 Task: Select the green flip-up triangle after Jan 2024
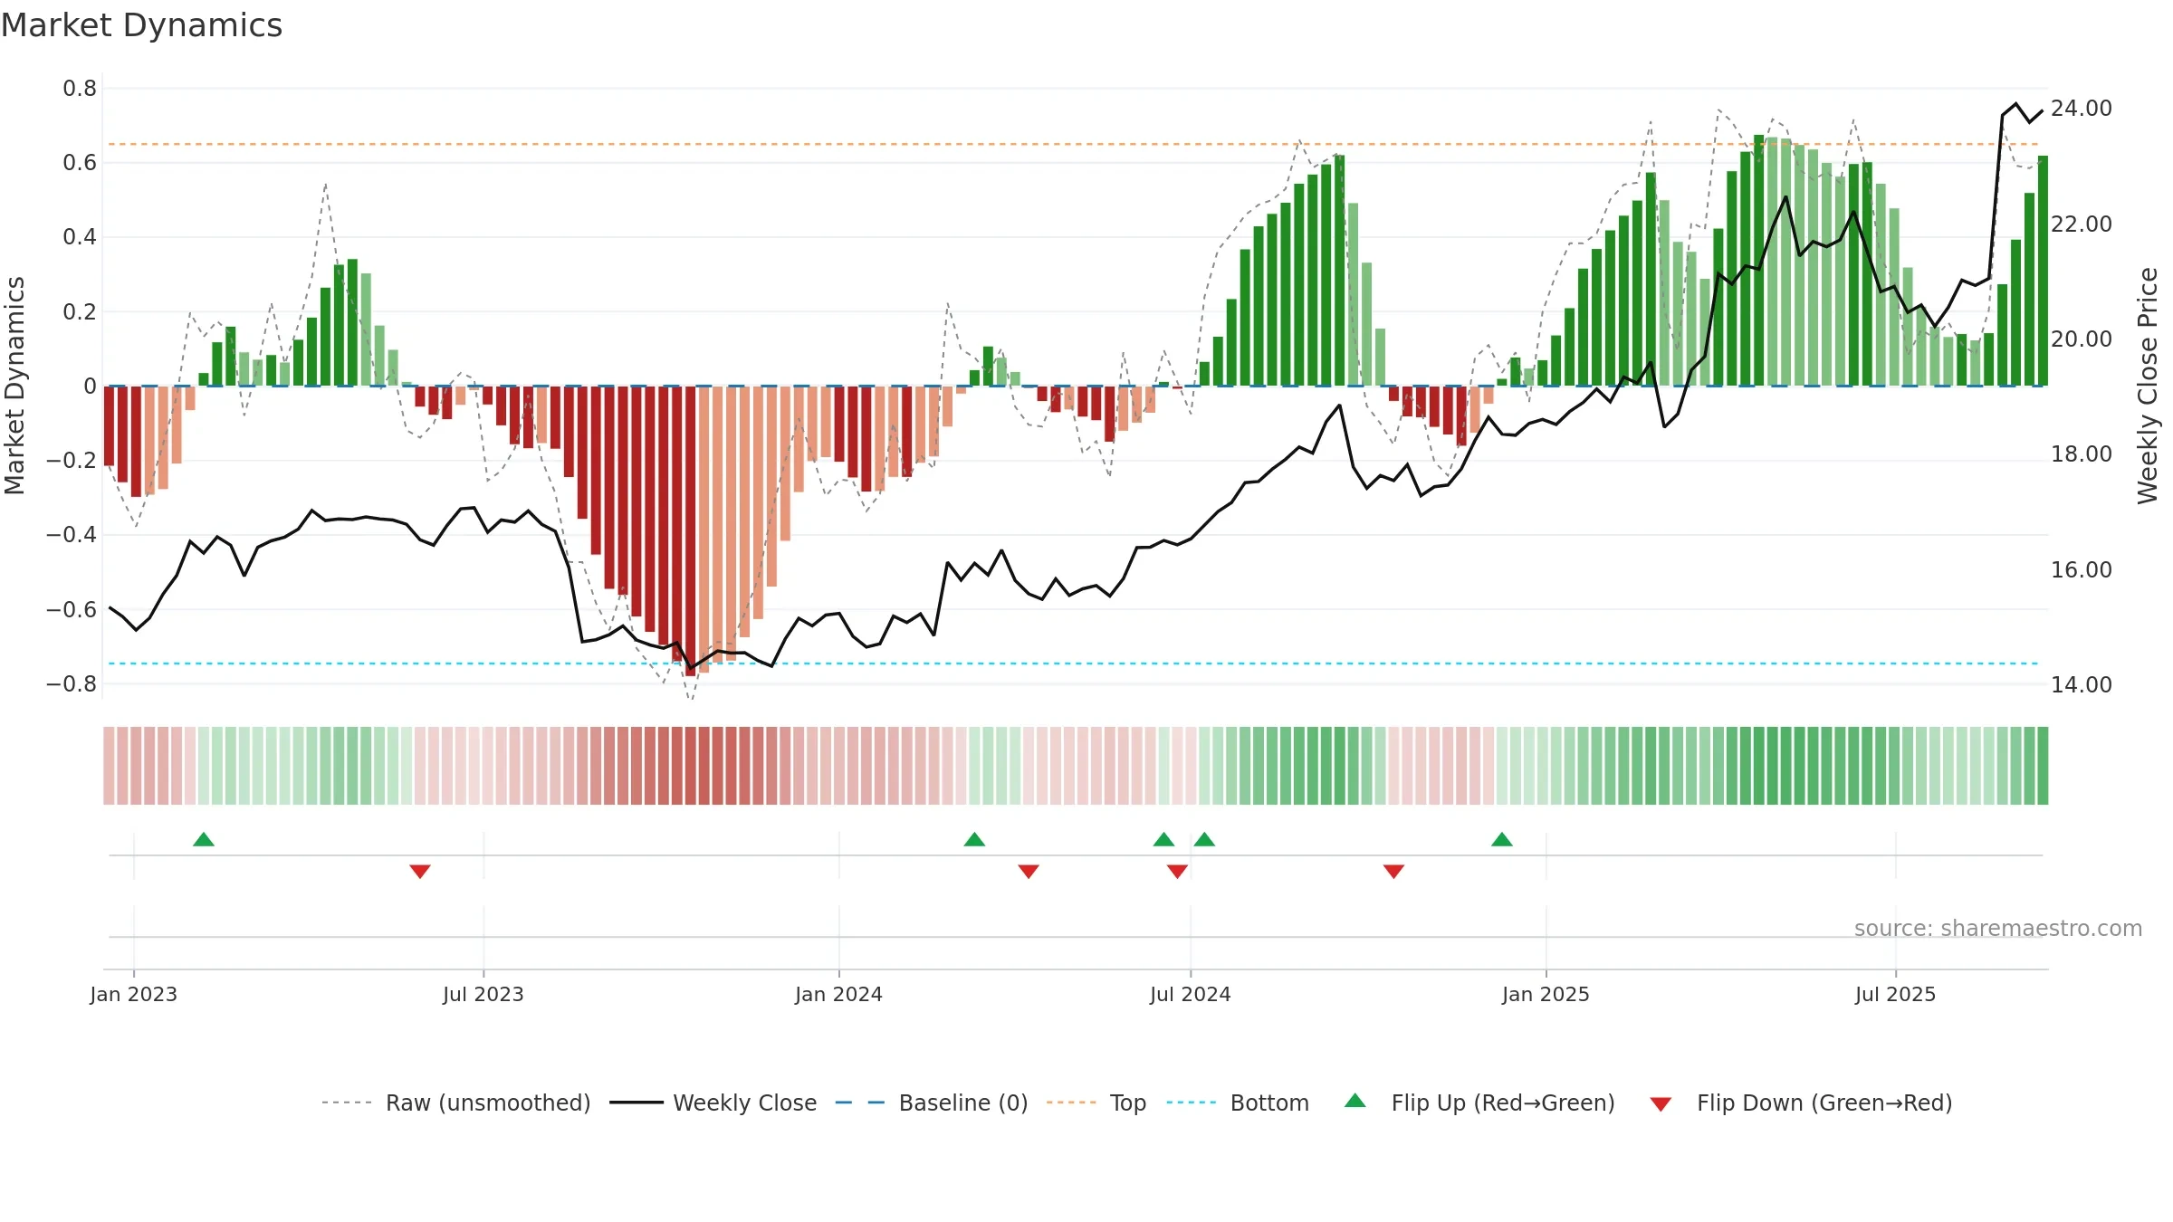974,840
